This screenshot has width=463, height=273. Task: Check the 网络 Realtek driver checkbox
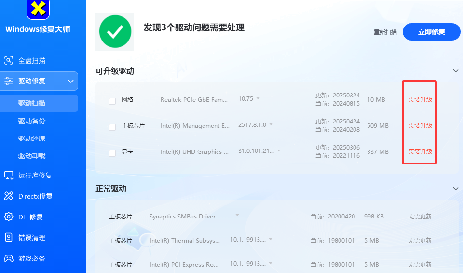coord(112,101)
